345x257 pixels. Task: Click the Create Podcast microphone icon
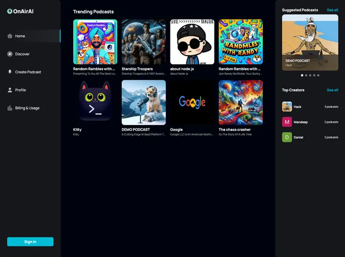click(x=10, y=72)
